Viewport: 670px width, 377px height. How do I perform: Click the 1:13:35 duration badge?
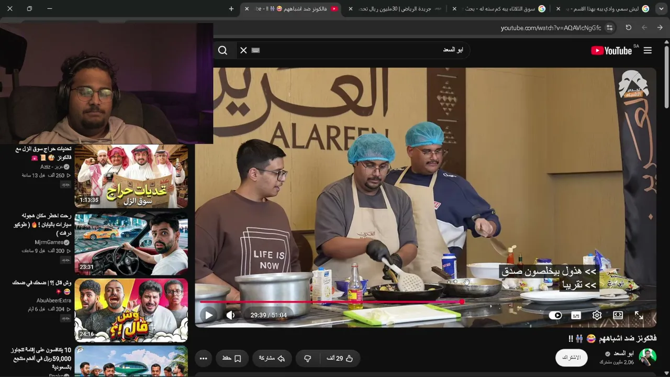pos(89,200)
